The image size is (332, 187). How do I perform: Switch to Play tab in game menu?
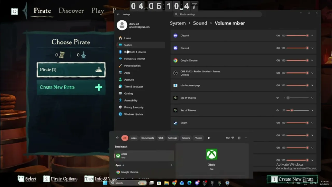click(98, 11)
